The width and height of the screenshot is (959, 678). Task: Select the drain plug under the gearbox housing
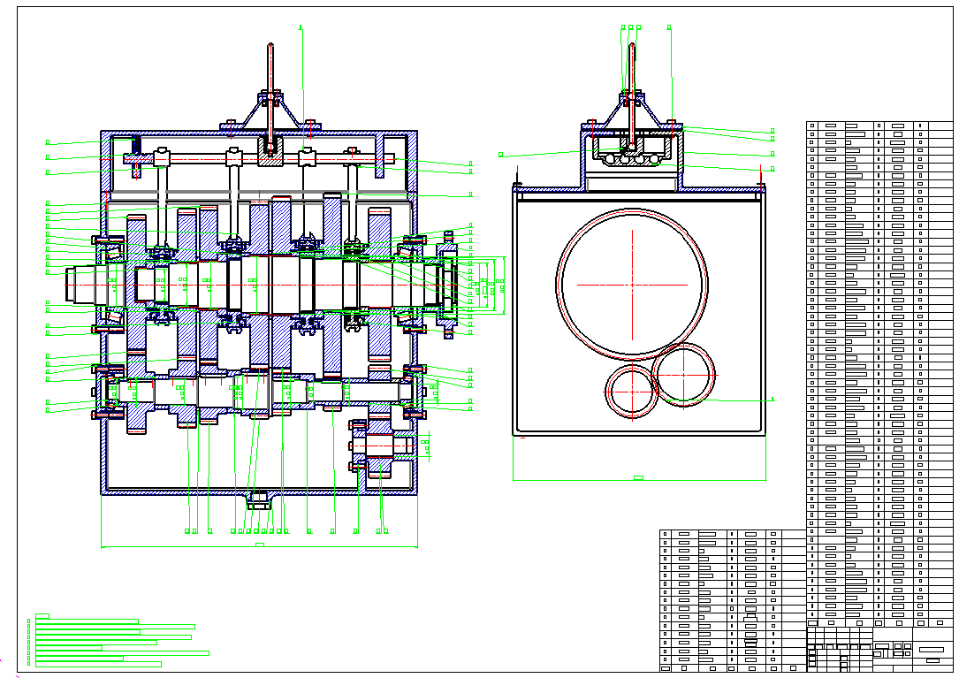pos(259,500)
